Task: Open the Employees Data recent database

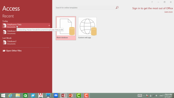Action: (26, 26)
